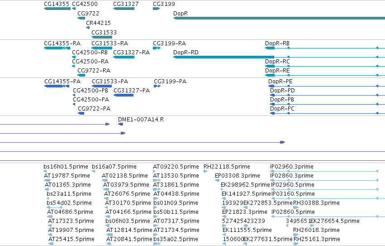
Task: Click protein CG9722-PA
Action: [94, 109]
